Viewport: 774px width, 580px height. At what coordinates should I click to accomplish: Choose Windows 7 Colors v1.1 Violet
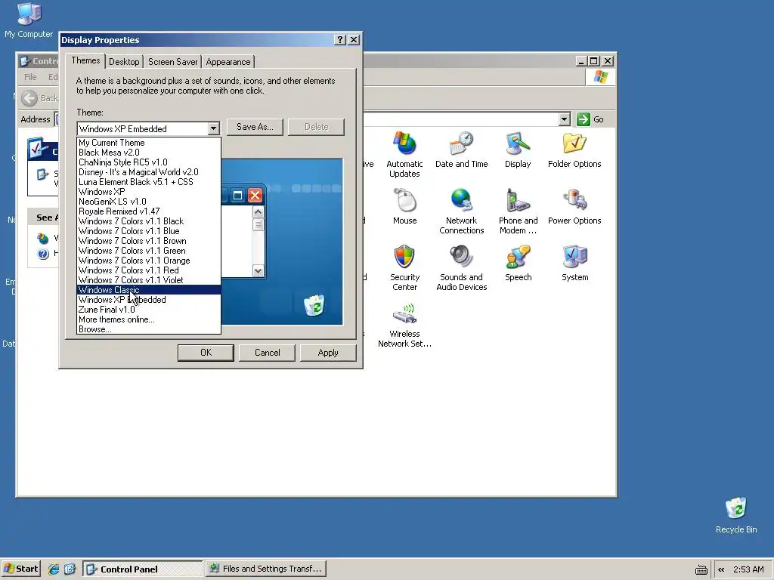(x=149, y=280)
